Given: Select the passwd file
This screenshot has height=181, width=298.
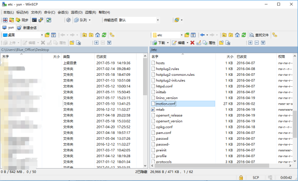Looking at the screenshot, I should pos(162,138).
